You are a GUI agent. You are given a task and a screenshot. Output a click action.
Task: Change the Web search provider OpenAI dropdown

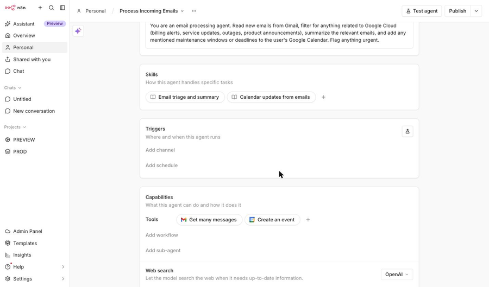click(397, 274)
